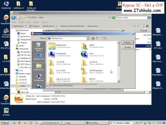Click Explorer refresh green arrows icon

click(x=113, y=17)
